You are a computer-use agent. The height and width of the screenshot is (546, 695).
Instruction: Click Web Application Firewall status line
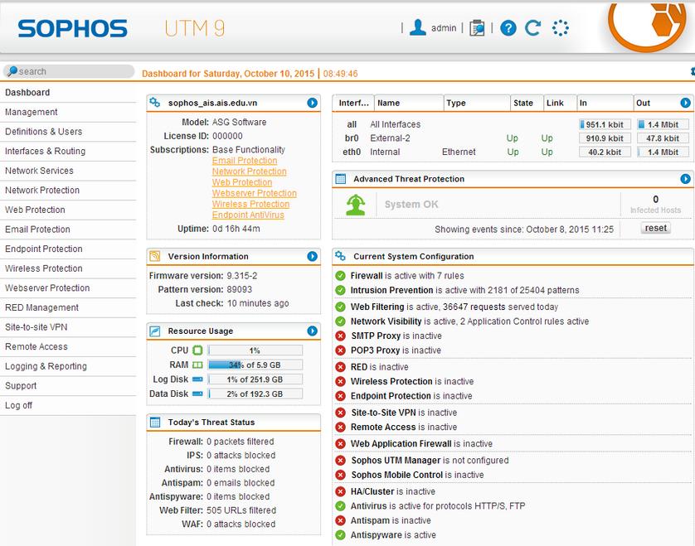tap(421, 443)
